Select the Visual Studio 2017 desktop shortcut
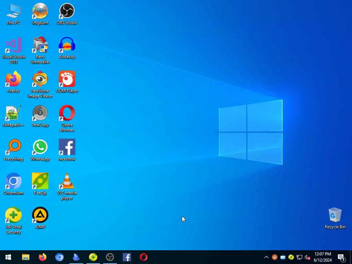Screen dimensions: 352x264 coord(13,51)
